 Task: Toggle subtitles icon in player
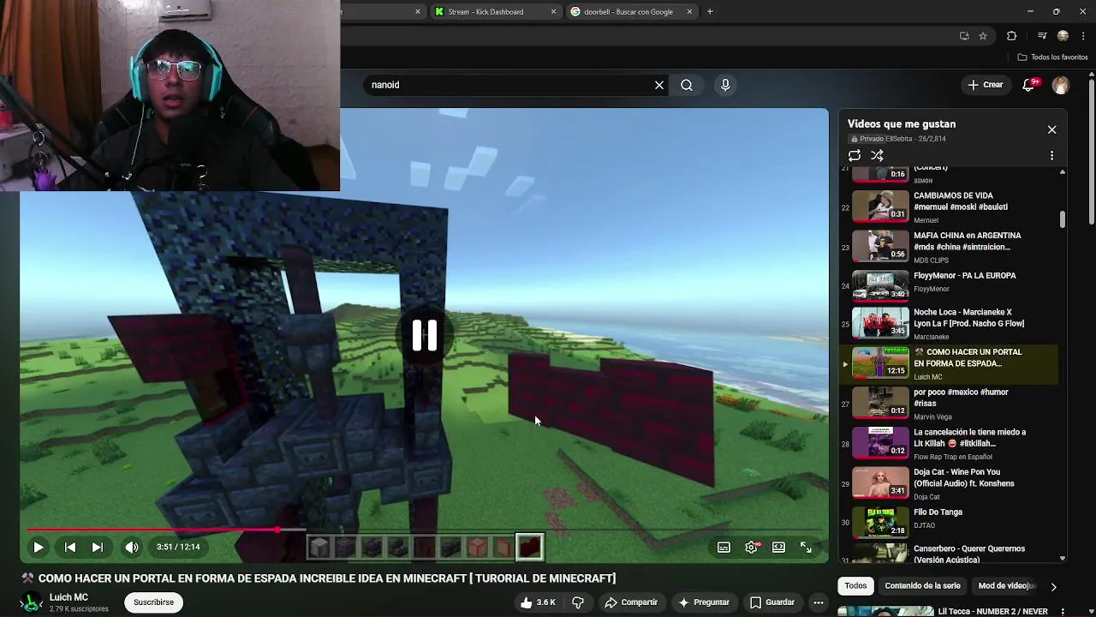tap(724, 548)
